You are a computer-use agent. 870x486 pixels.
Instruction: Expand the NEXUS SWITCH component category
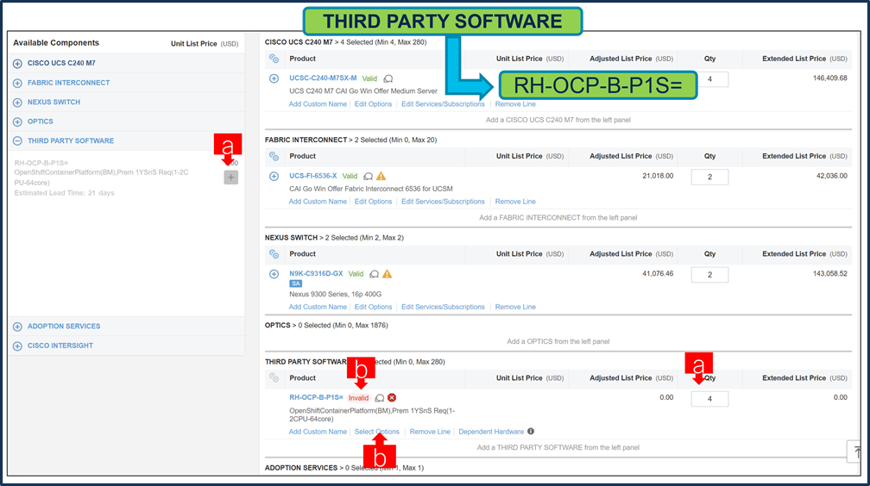click(17, 103)
